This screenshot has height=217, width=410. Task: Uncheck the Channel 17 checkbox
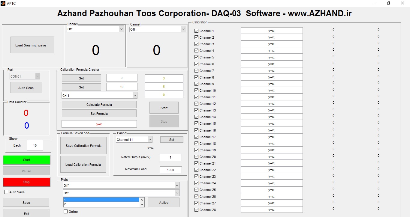point(196,137)
